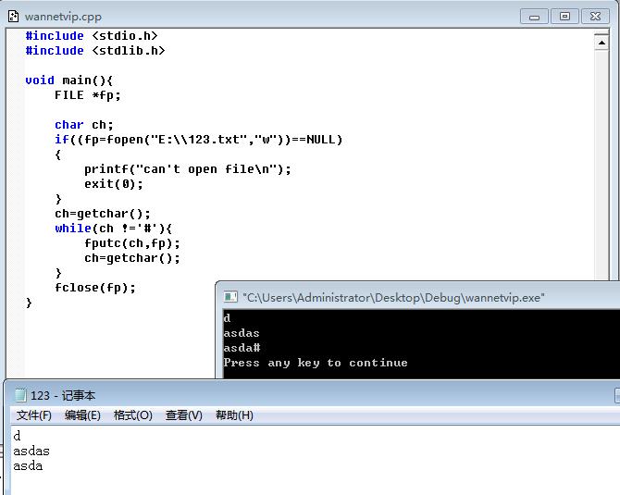Minimize the wannetvip.cpp editor window
620x495 pixels.
(534, 17)
